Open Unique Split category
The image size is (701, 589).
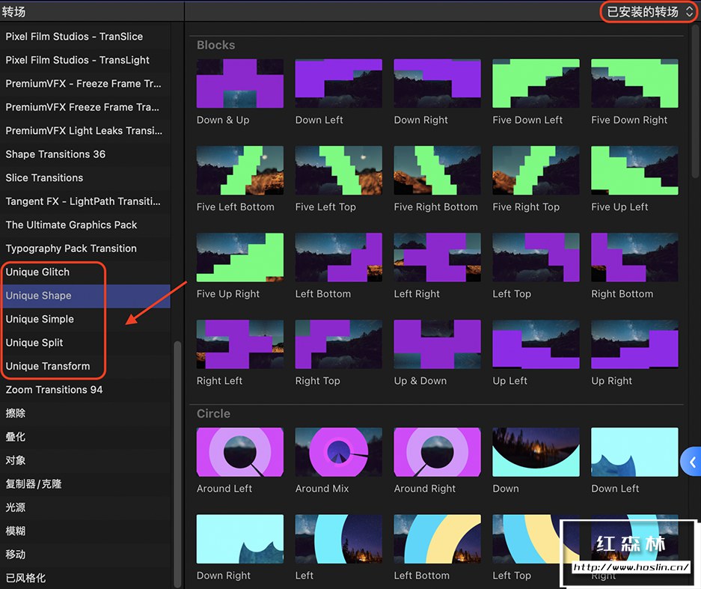(x=85, y=343)
